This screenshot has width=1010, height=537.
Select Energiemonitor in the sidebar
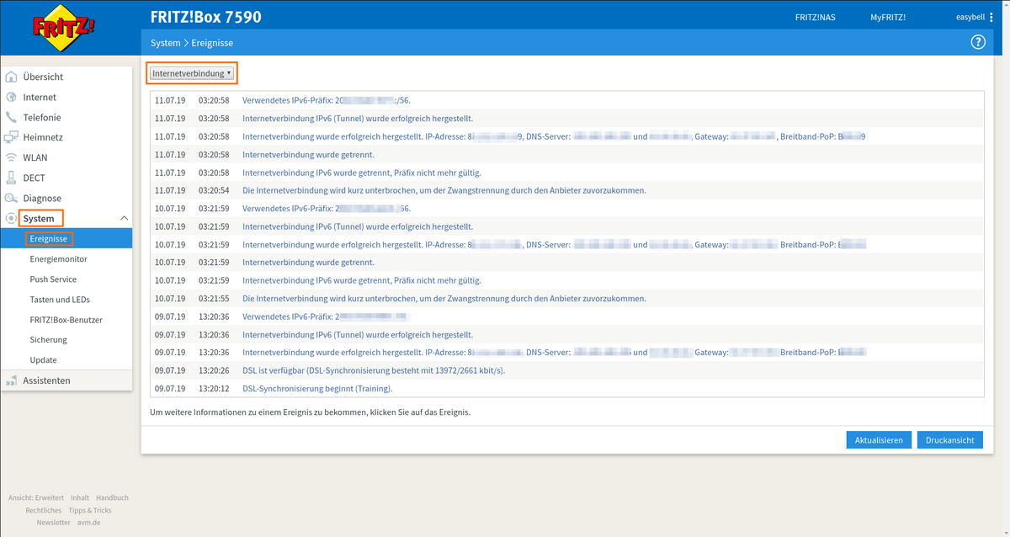pos(58,259)
